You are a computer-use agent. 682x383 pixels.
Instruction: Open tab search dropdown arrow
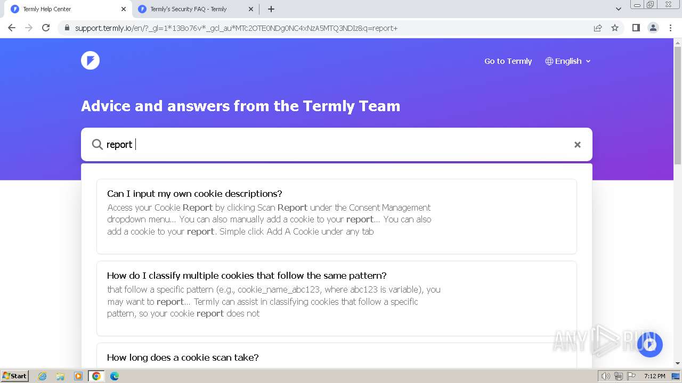618,9
